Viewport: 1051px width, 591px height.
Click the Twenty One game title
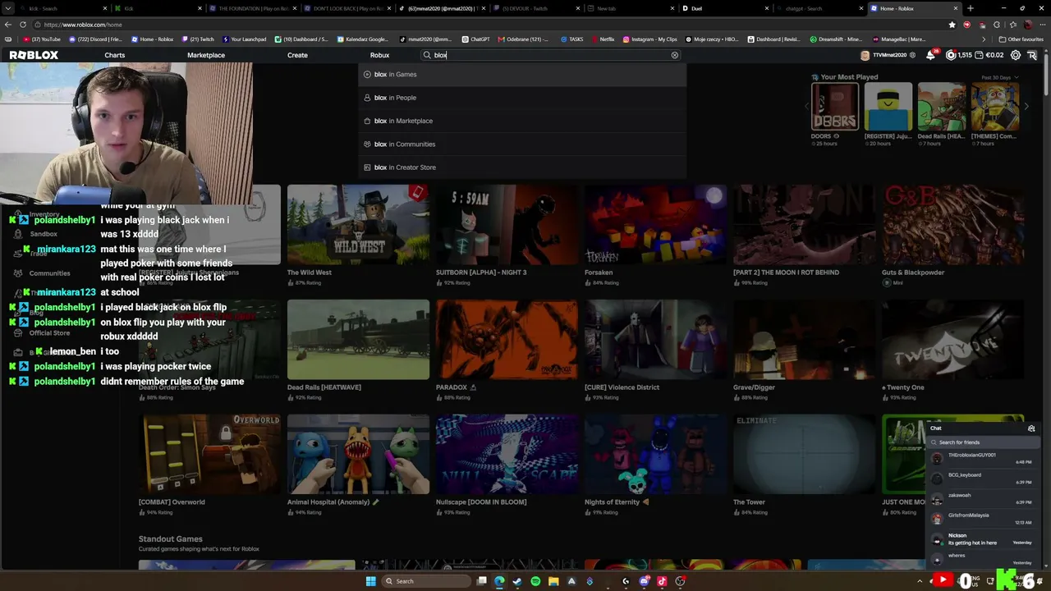903,387
